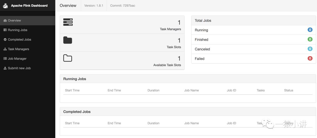The width and height of the screenshot is (317, 138).
Task: Click the Commit: 7297bac label
Action: tap(123, 6)
